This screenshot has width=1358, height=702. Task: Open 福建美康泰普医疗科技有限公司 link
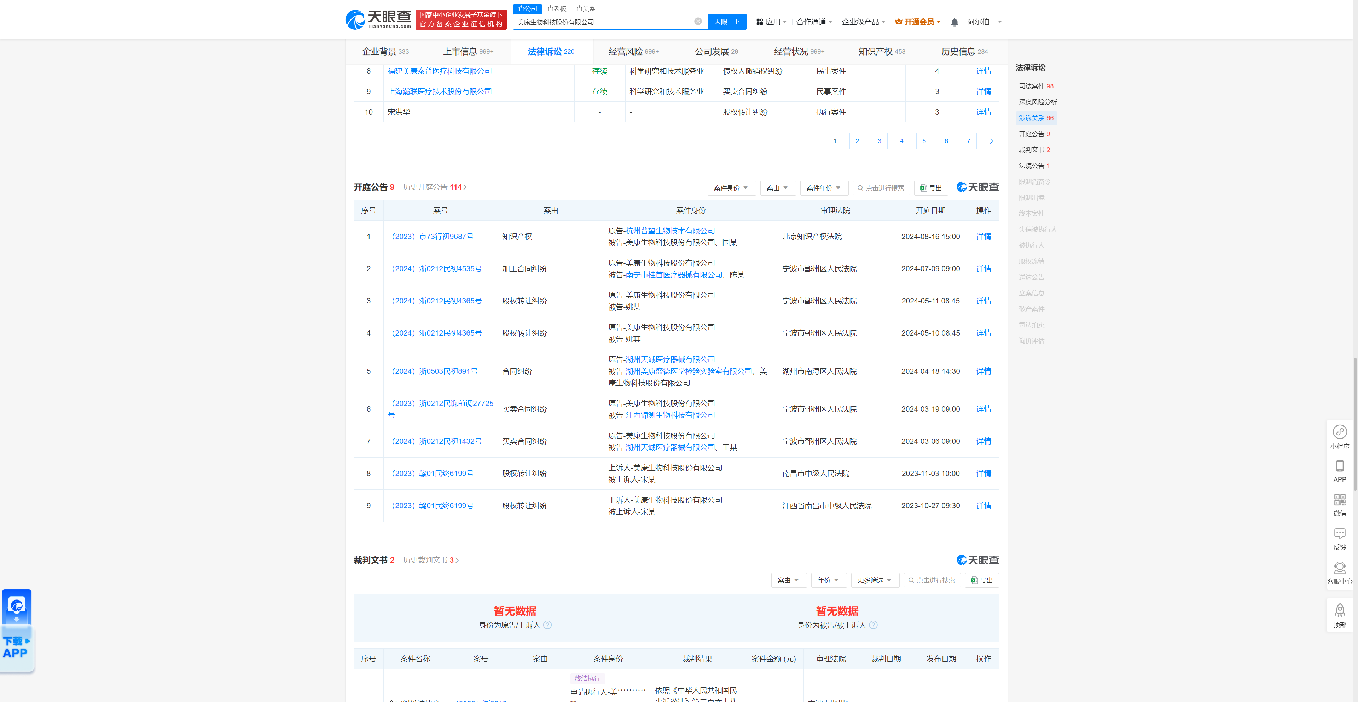pos(440,71)
